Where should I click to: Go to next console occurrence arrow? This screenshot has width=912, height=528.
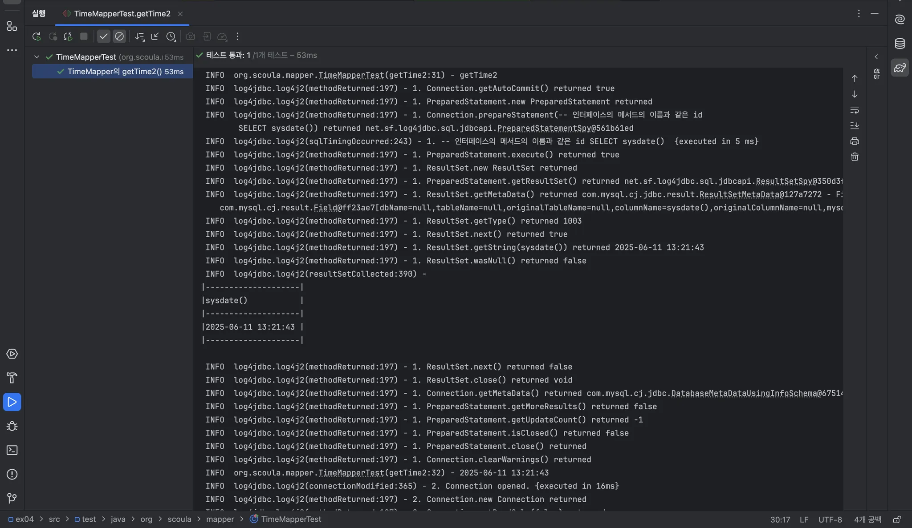point(855,94)
